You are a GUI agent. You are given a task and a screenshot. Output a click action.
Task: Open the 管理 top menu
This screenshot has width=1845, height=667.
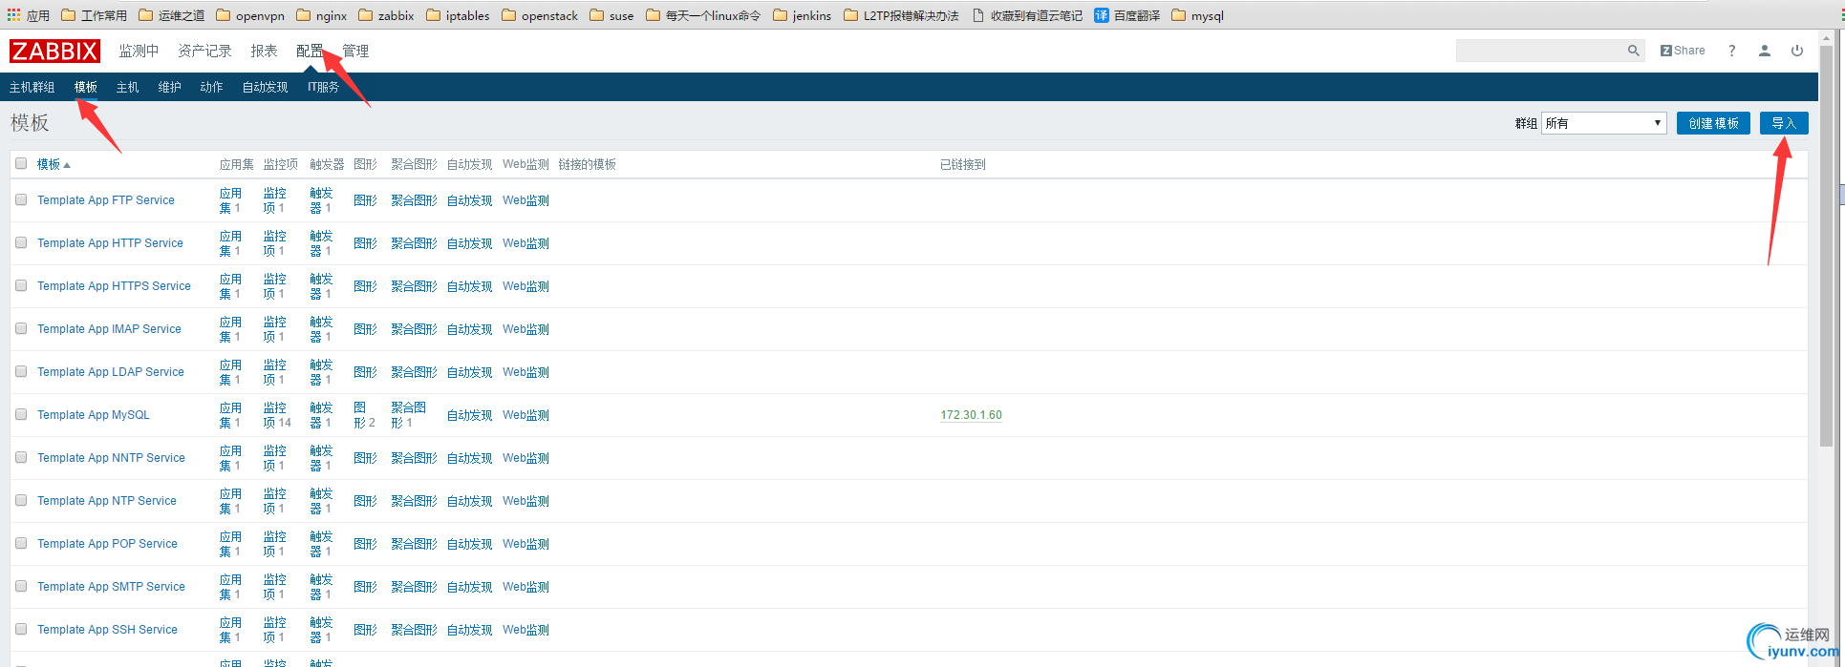point(355,51)
